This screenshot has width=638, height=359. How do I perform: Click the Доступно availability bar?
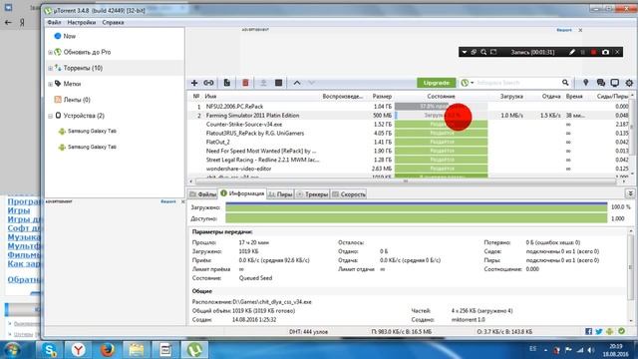pos(417,218)
